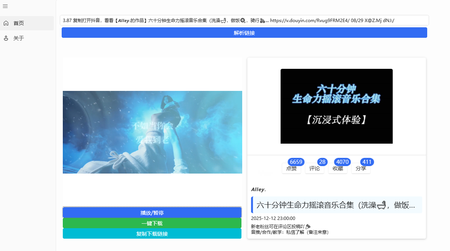Click the Douyin share link input field
Screen dimensions: 450x251
pyautogui.click(x=244, y=20)
